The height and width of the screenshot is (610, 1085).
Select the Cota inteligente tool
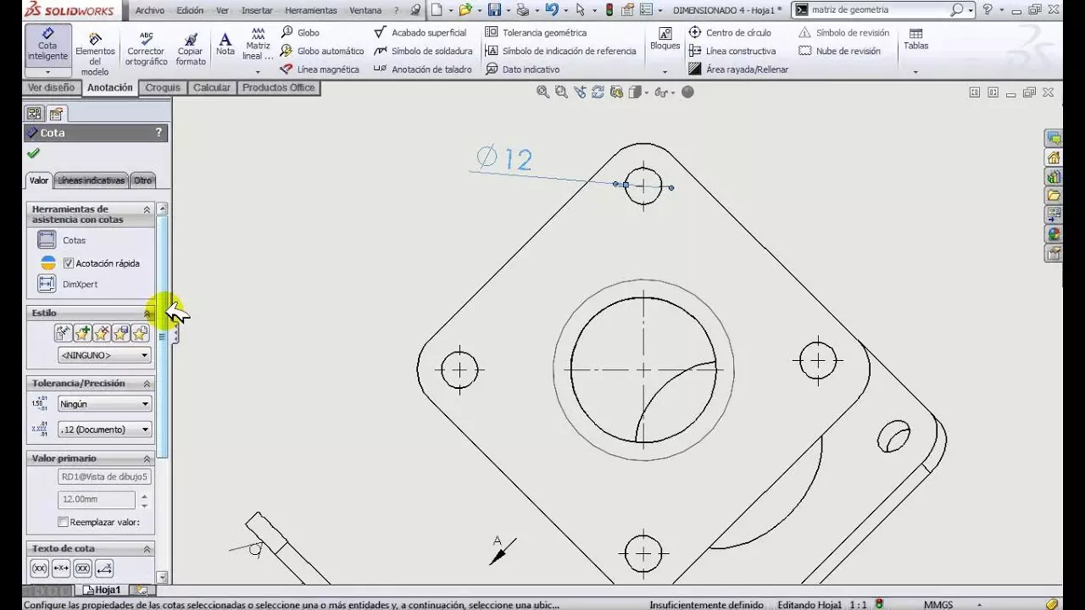[47, 44]
